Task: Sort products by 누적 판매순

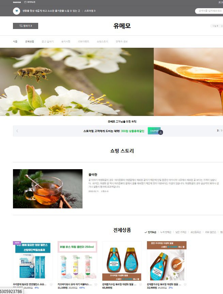Action: [166, 232]
